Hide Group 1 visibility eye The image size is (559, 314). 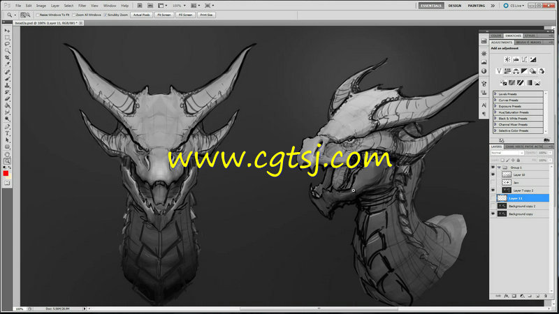(x=493, y=167)
